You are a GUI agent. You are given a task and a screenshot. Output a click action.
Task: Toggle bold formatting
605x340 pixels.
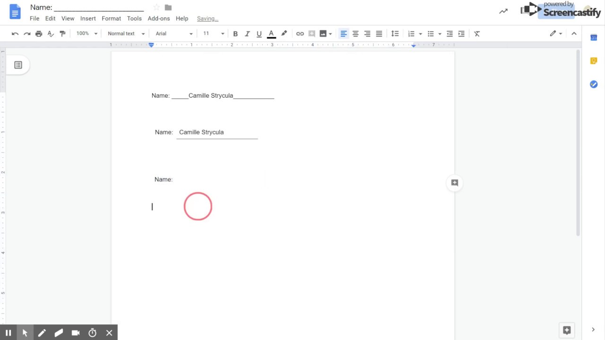235,34
